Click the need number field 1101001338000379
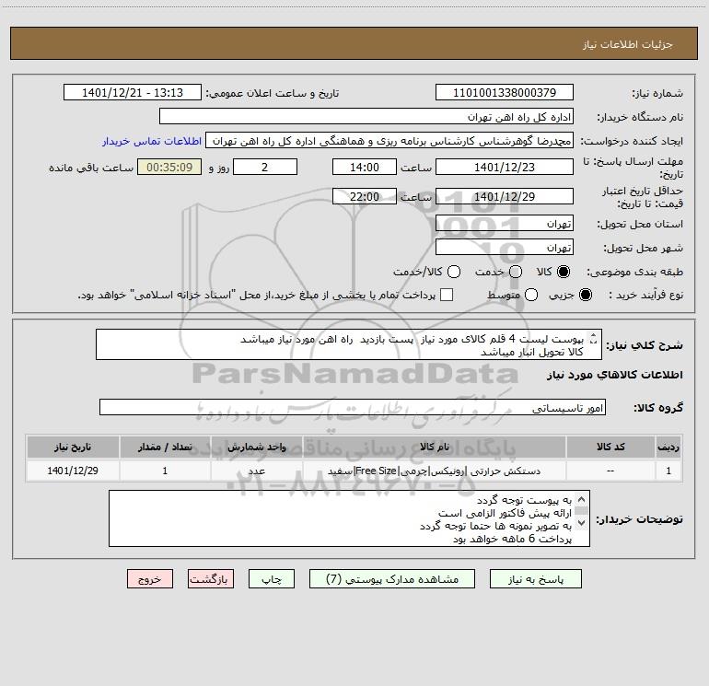 click(x=505, y=92)
